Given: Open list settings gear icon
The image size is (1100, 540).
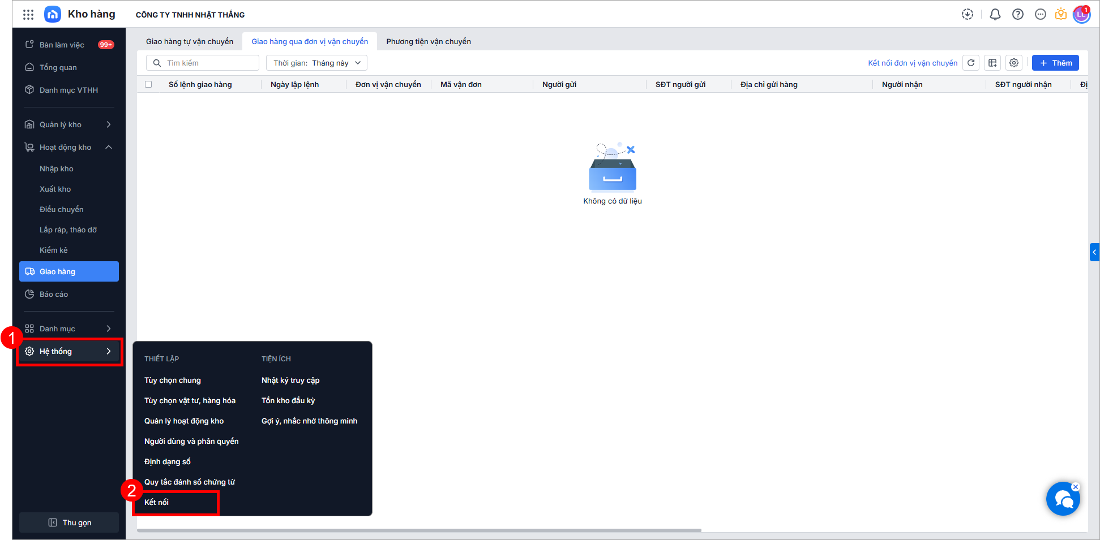Looking at the screenshot, I should tap(1014, 63).
